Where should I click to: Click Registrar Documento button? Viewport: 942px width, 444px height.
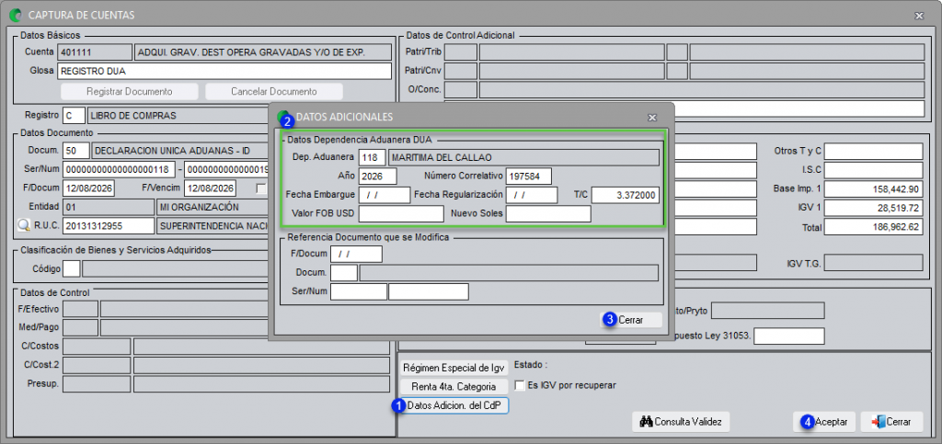click(129, 92)
